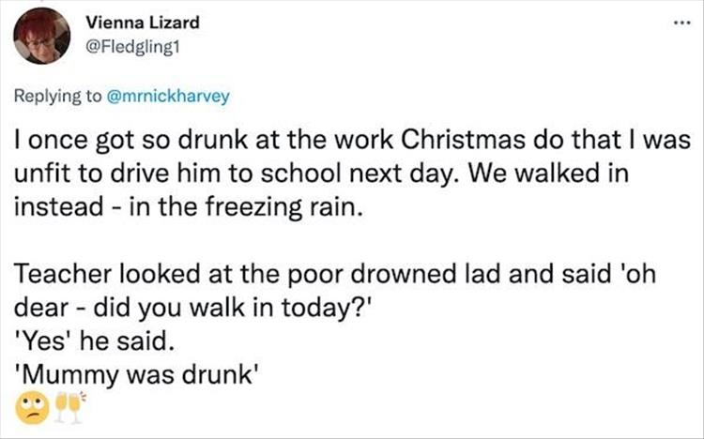Click the 'instead - in the freezing rain.' line
Image resolution: width=704 pixels, height=439 pixels.
pos(188,206)
